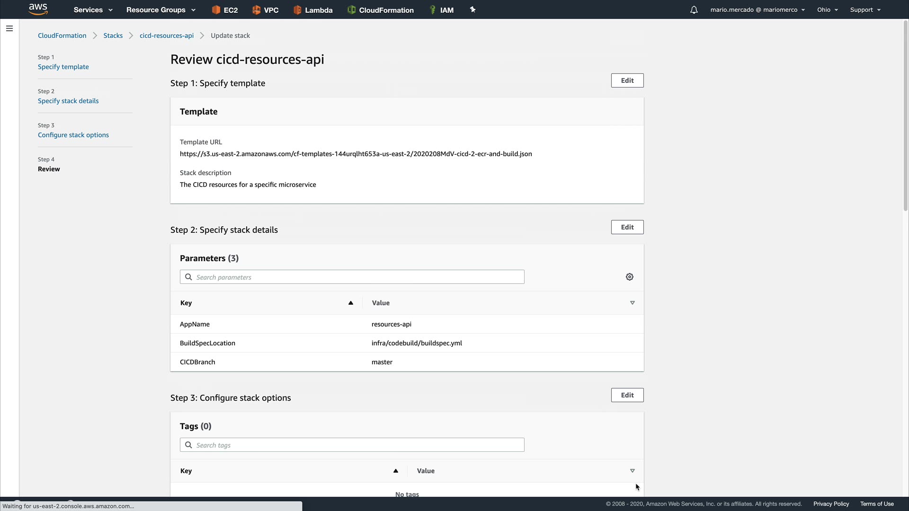Open the Support menu

(x=865, y=10)
